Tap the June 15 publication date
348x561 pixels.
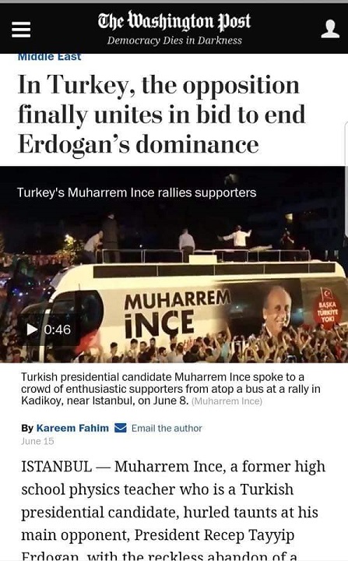(37, 441)
